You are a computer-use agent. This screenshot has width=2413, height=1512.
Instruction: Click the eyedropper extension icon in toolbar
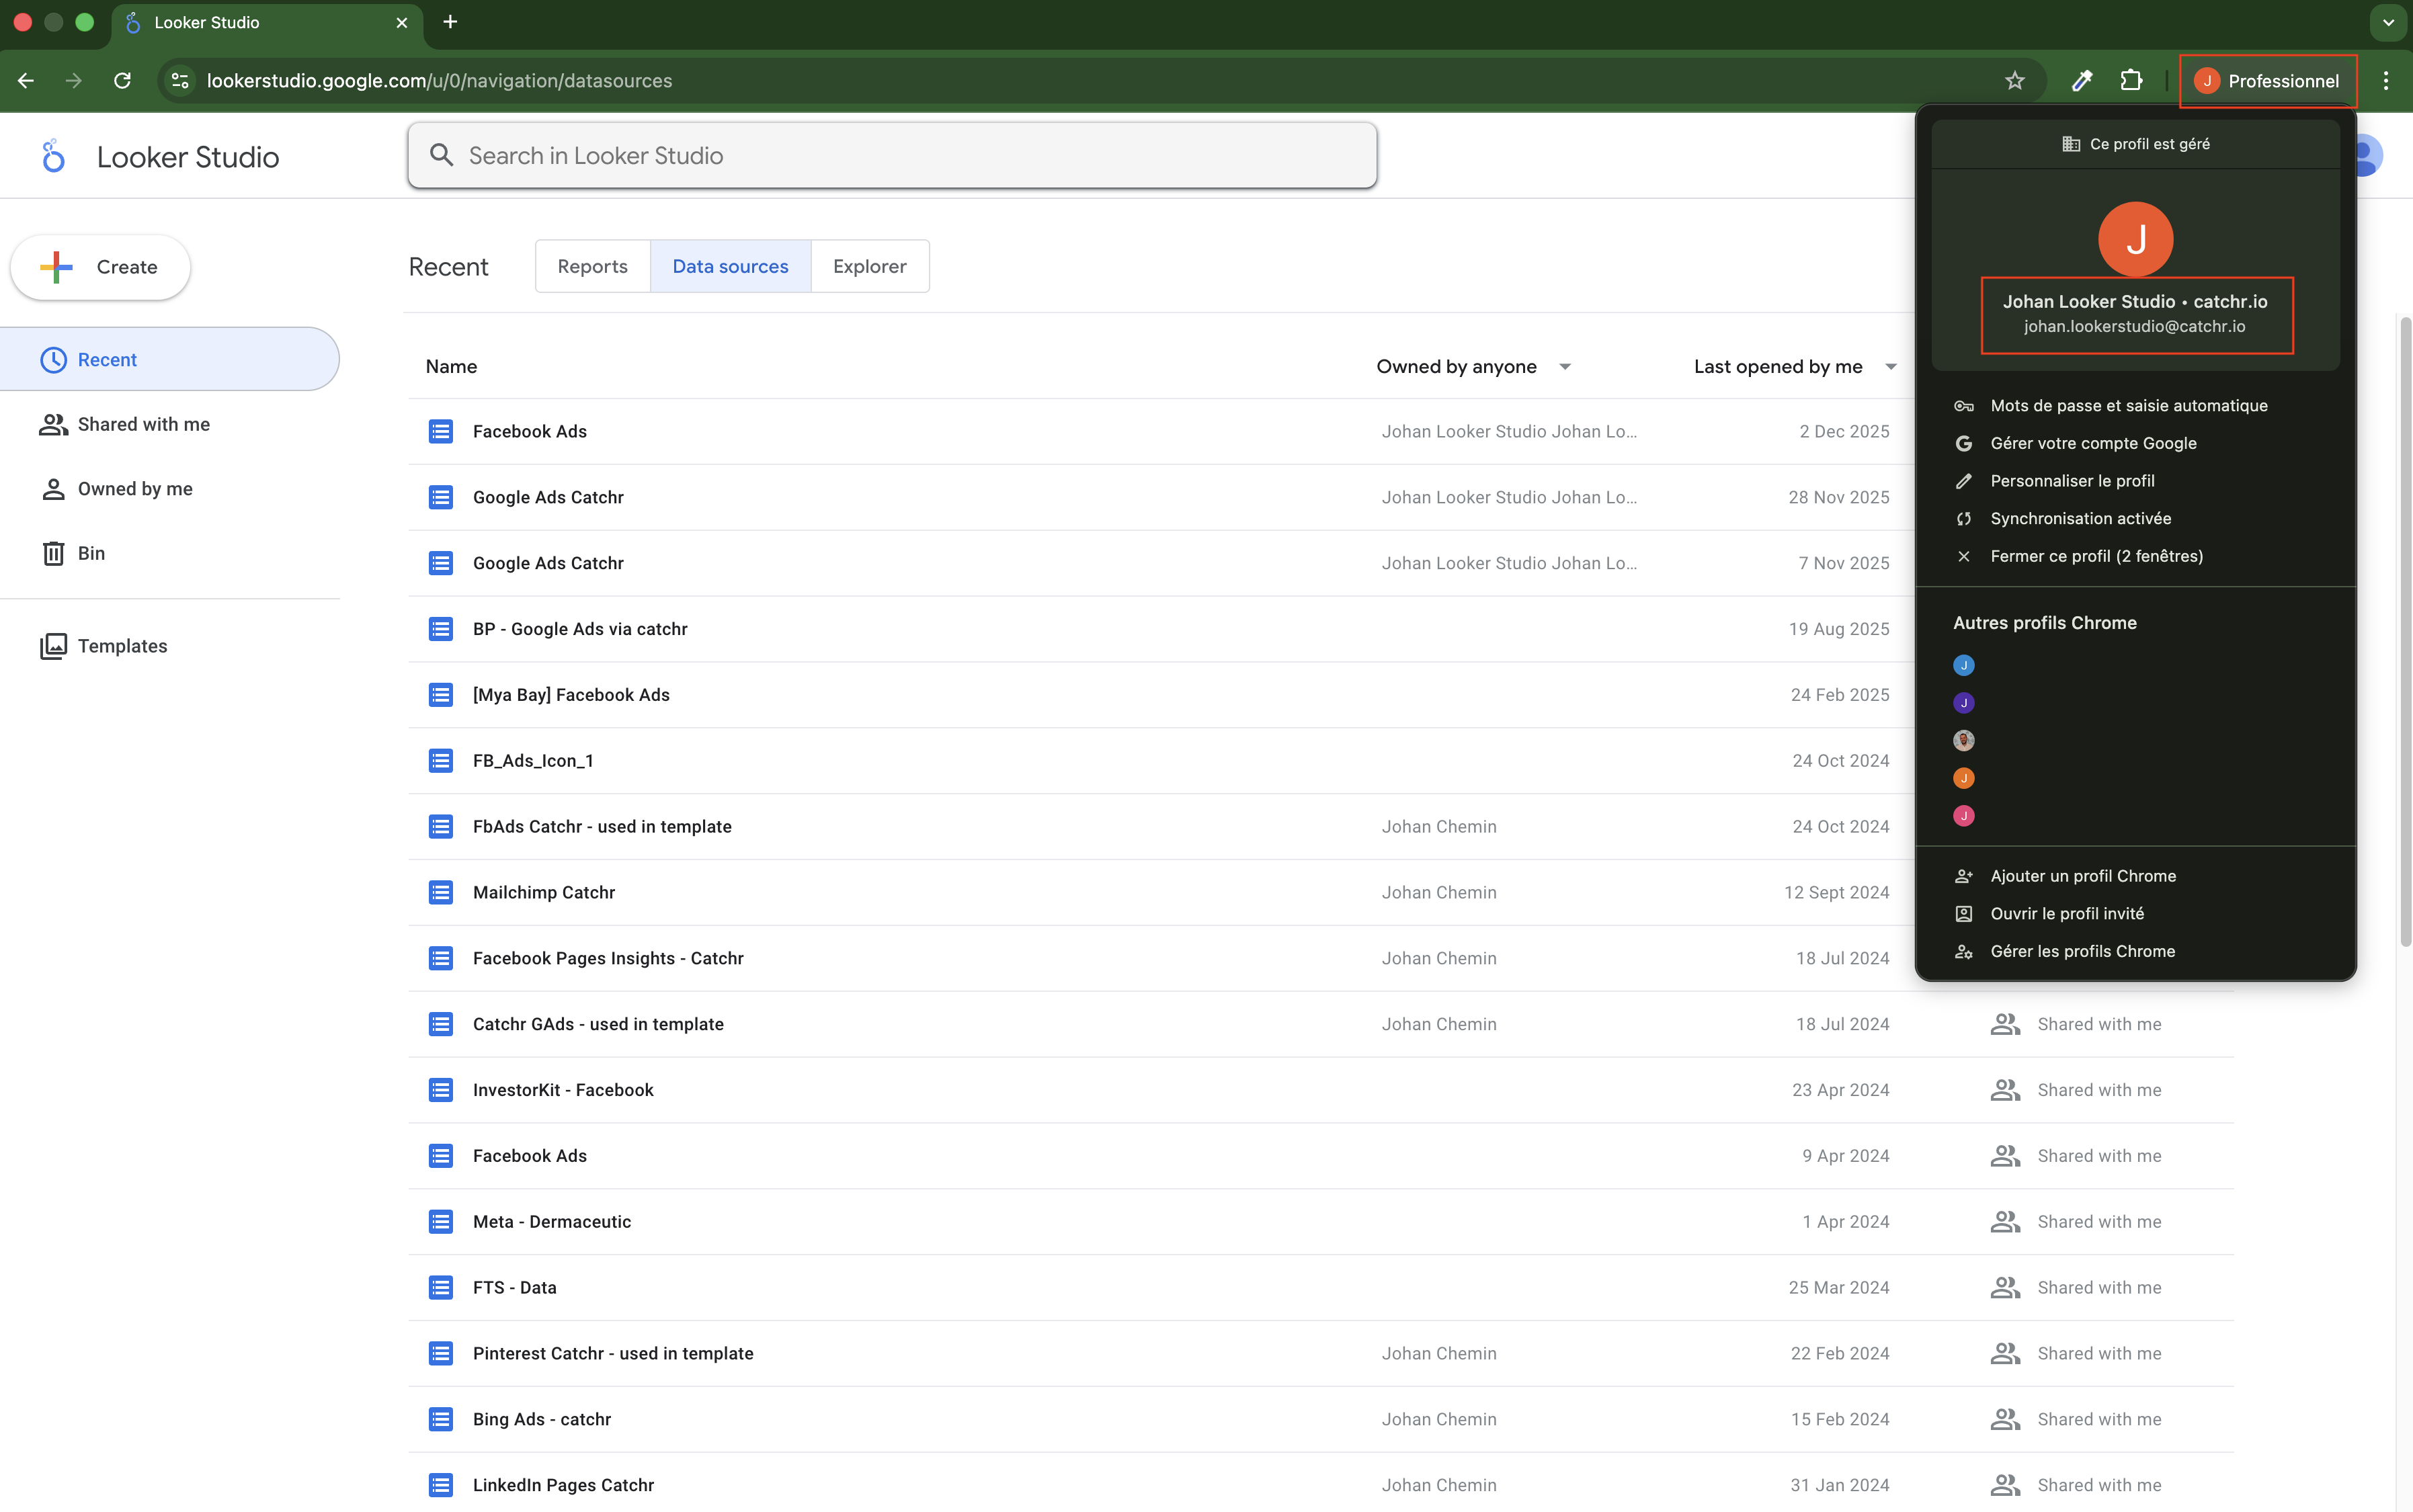[2082, 81]
